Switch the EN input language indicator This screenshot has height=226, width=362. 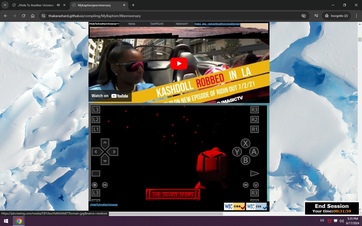322,220
